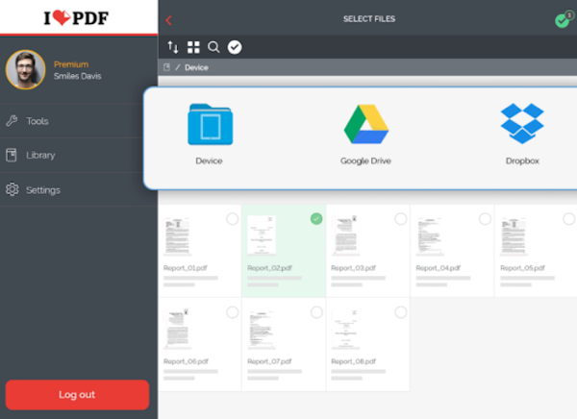The width and height of the screenshot is (577, 419).
Task: Click the Report_03.pdf file name
Action: tap(354, 268)
